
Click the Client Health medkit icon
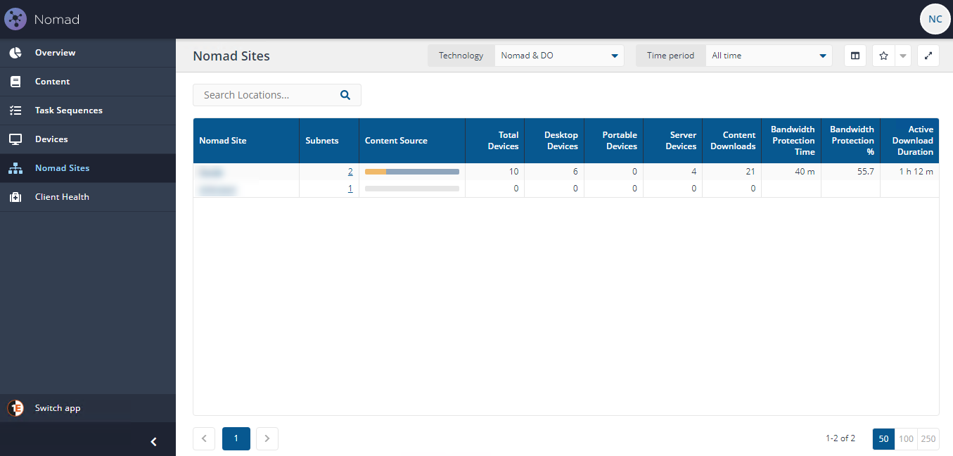(15, 197)
